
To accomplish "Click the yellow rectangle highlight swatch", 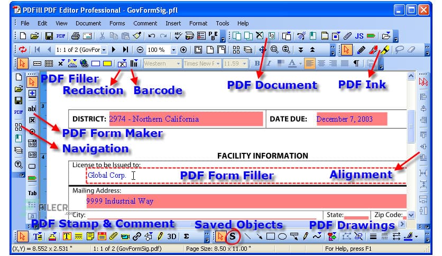I will [107, 63].
